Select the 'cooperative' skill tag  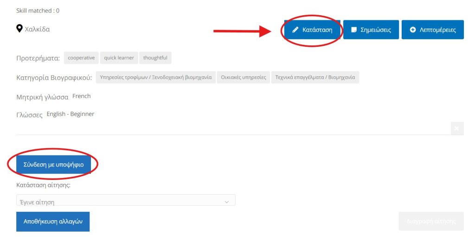click(81, 58)
